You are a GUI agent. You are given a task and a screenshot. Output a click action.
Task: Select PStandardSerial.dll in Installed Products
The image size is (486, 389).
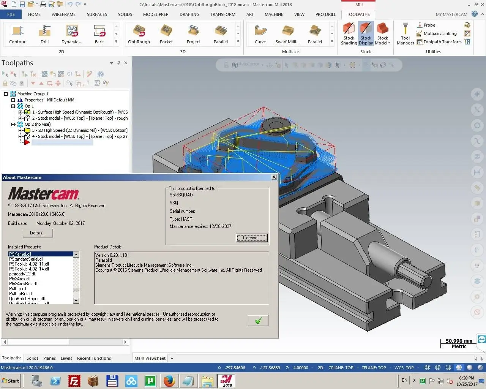coord(26,259)
